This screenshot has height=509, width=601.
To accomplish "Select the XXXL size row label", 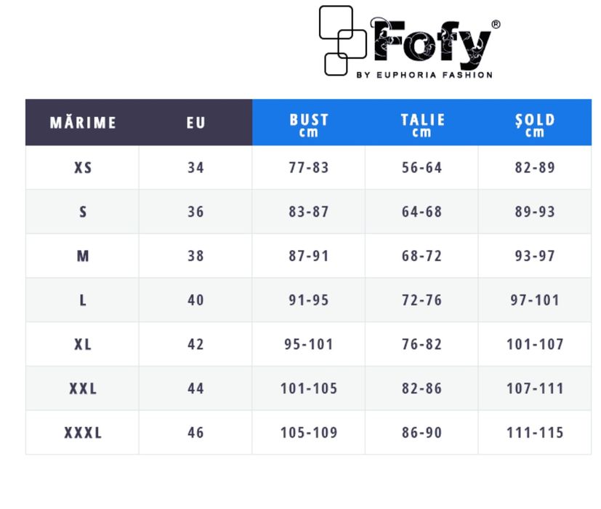I will (83, 433).
